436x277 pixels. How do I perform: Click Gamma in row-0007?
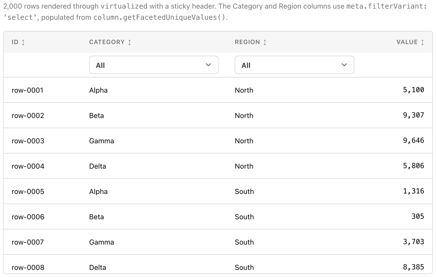click(102, 242)
